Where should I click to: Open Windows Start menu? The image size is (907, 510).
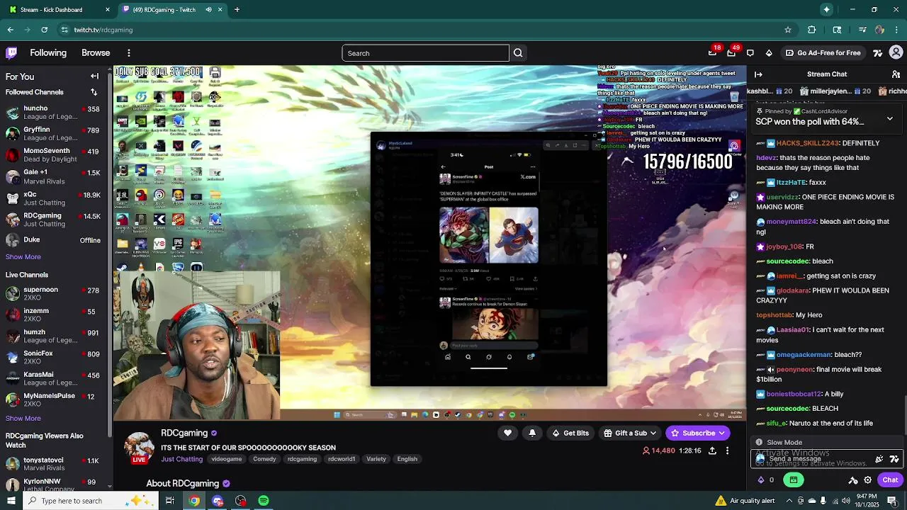pyautogui.click(x=11, y=501)
